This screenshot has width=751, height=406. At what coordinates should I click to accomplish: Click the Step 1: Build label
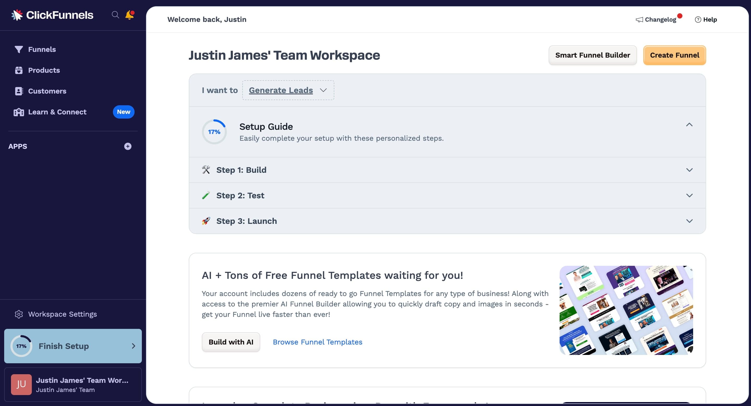(241, 170)
